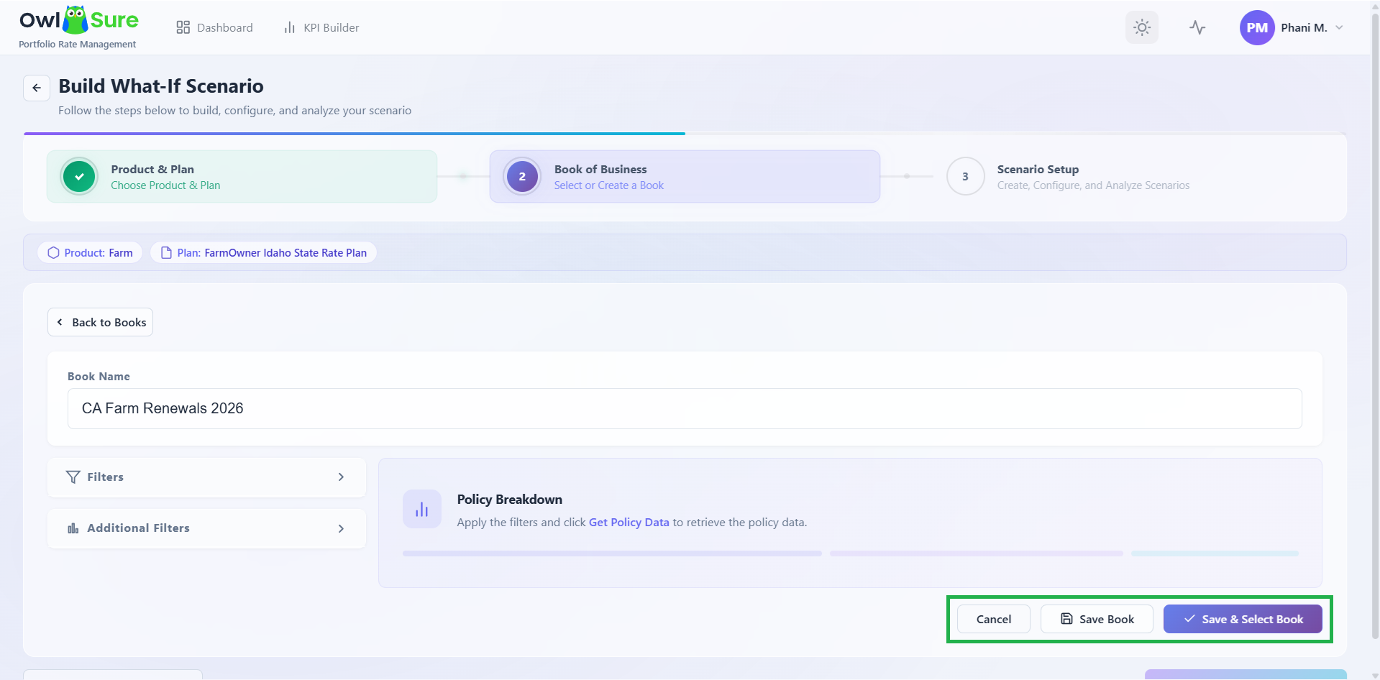Click the back arrow beside the Build What-If Scenario title

coord(37,88)
